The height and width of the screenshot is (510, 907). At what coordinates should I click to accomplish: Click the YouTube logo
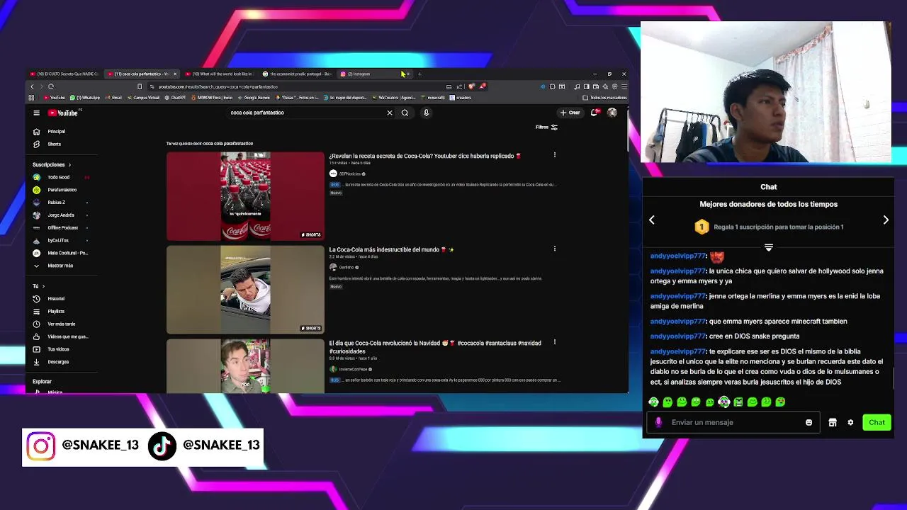pos(63,113)
